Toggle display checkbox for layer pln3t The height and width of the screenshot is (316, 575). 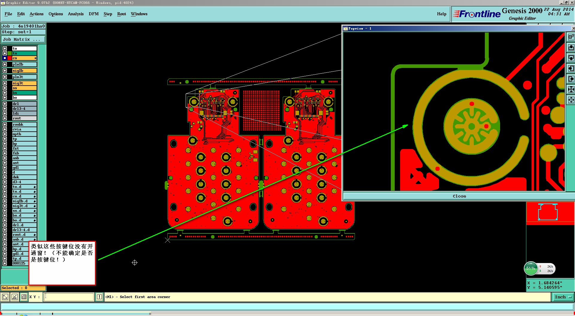click(5, 77)
